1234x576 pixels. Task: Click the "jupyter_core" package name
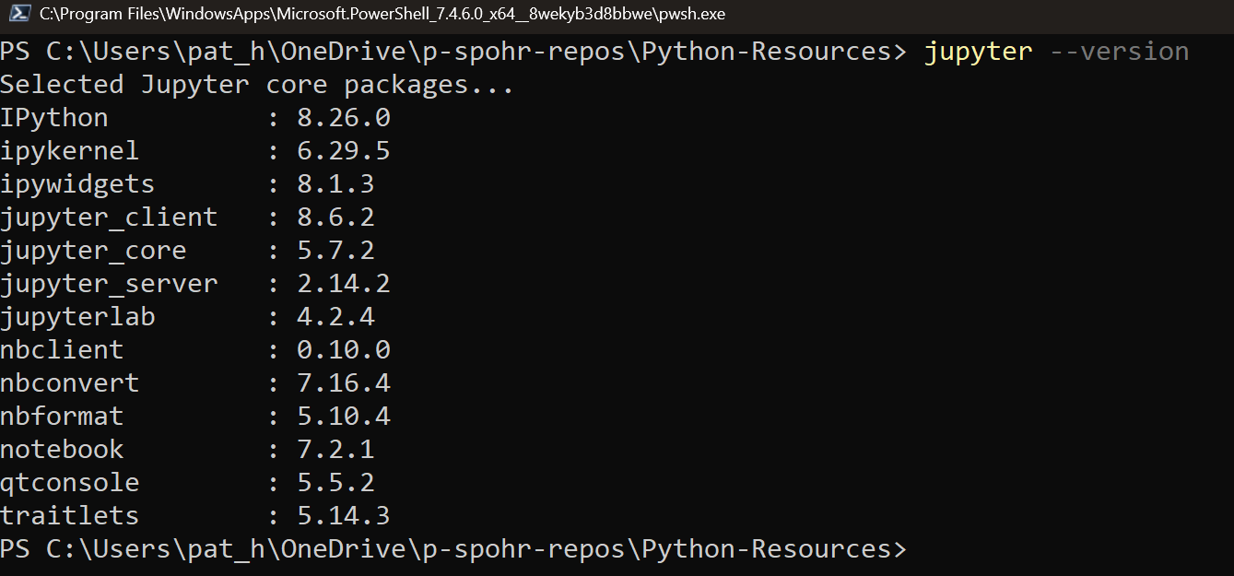click(x=93, y=251)
